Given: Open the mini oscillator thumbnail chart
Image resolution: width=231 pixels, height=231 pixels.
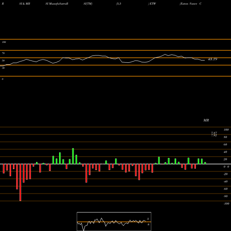Looking at the screenshot, I should (x=114, y=221).
